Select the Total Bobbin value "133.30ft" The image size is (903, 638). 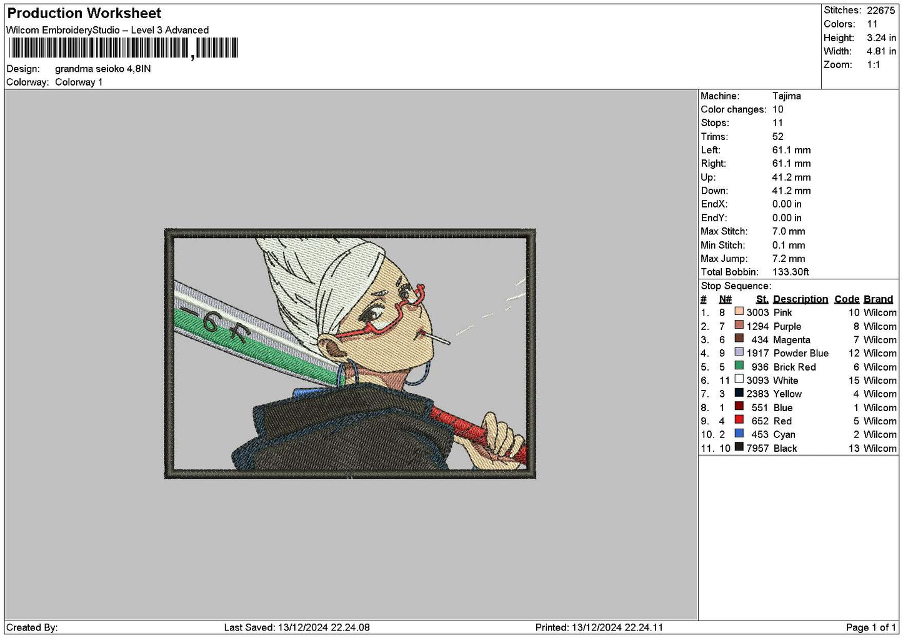pos(791,272)
